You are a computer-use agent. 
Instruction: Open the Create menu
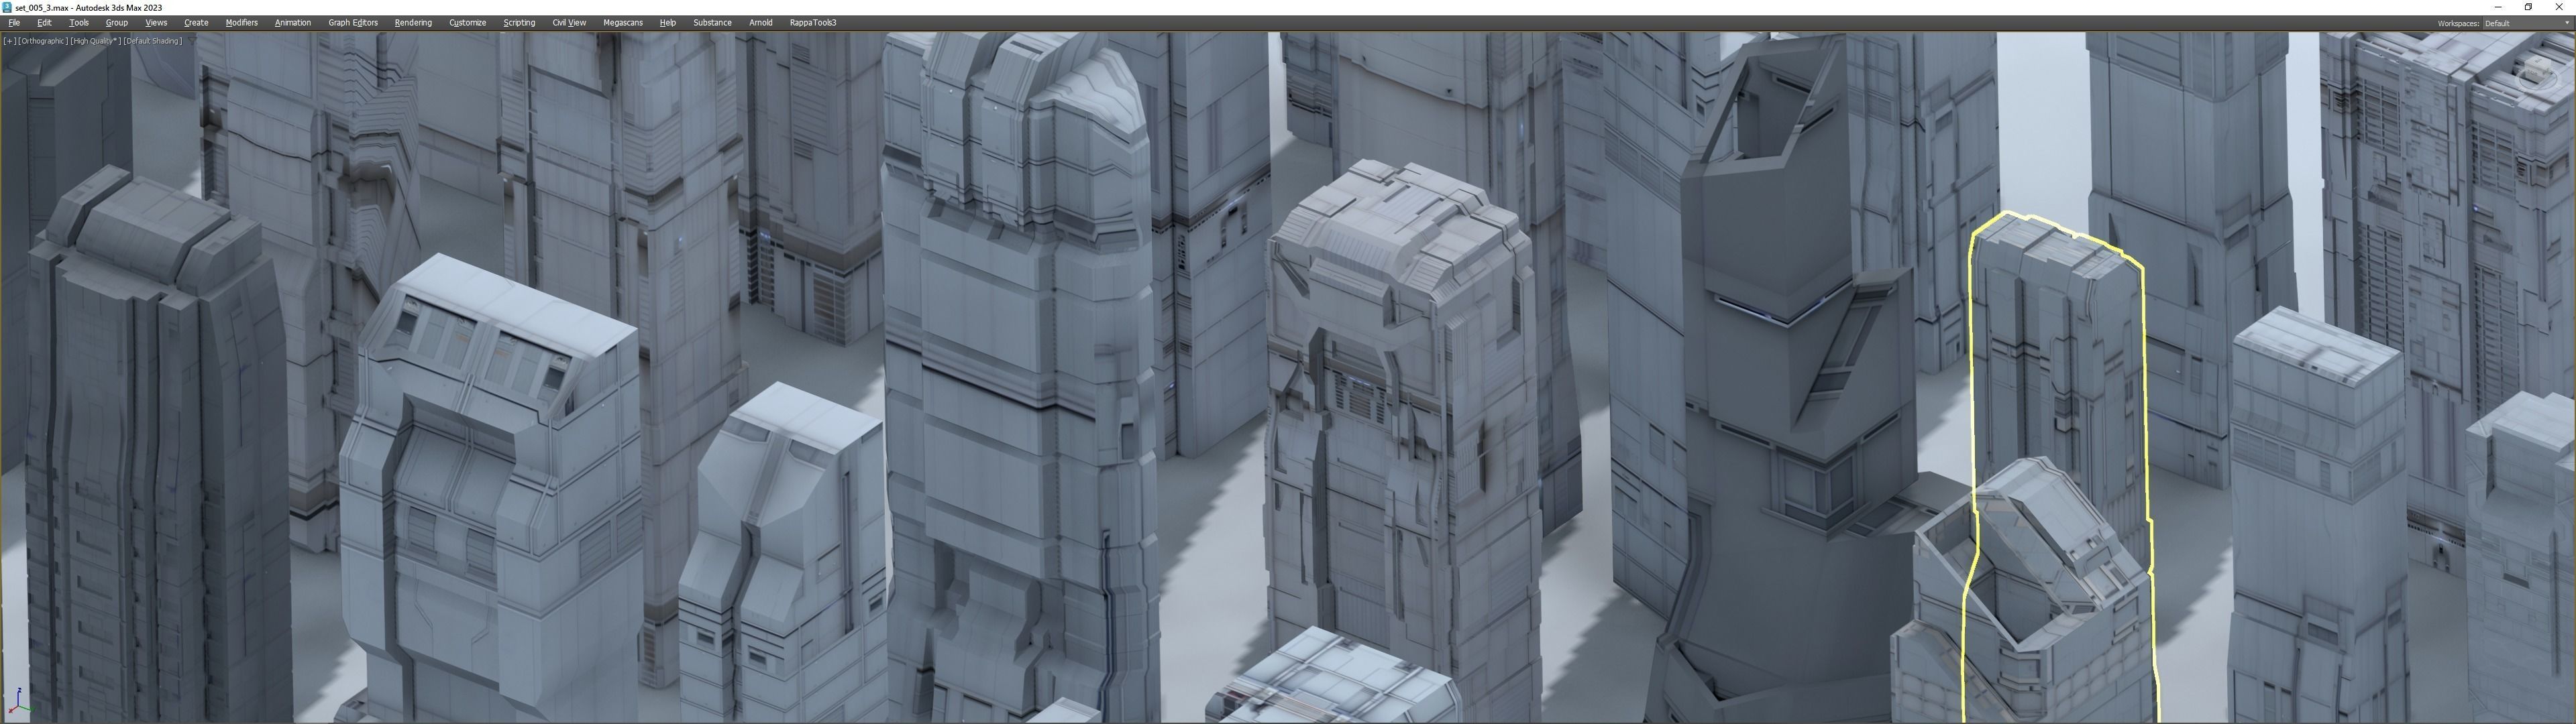click(x=196, y=22)
